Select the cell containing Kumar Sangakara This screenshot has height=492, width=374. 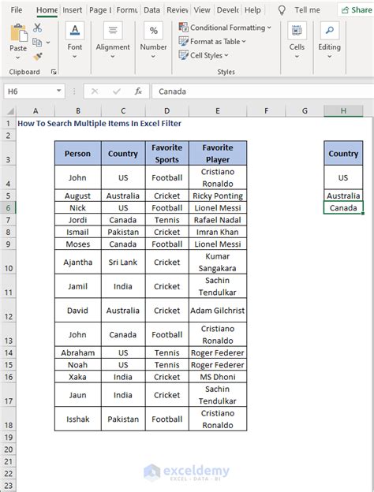[x=218, y=262]
